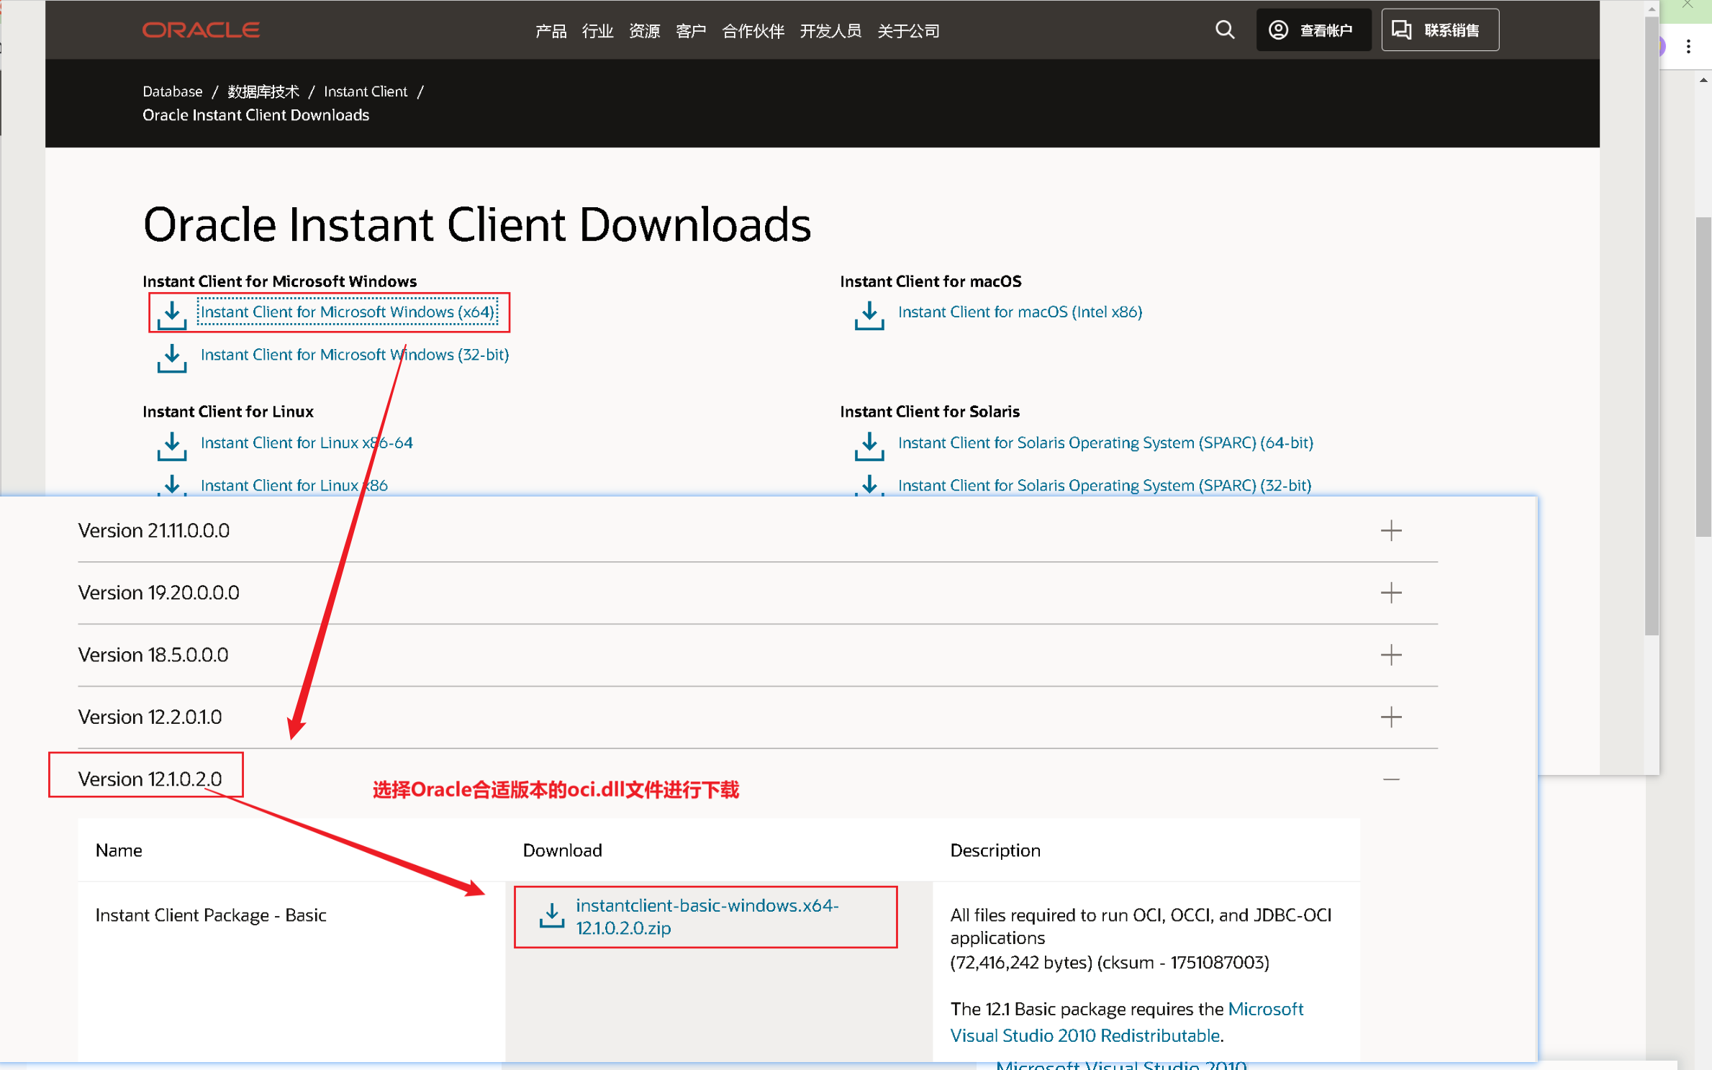1712x1070 pixels.
Task: Click download icon beside Windows (x64)
Action: tap(172, 314)
